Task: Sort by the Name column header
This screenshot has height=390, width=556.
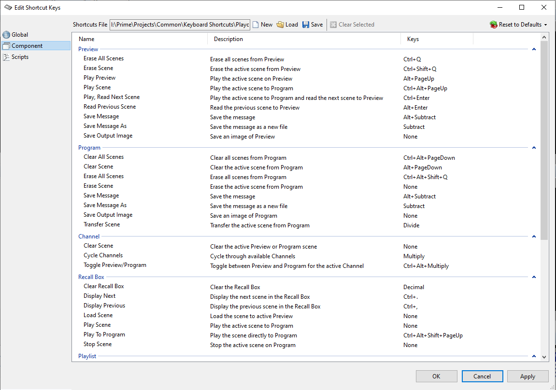Action: (x=140, y=39)
